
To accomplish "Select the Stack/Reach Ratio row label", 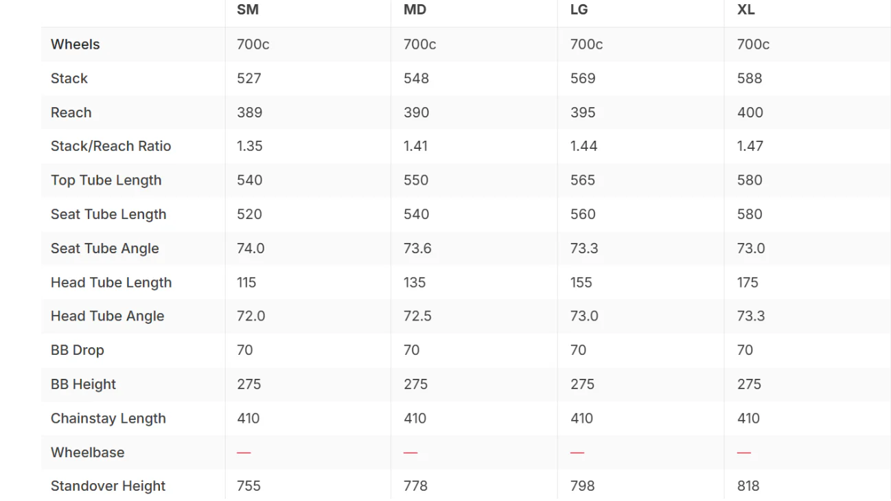I will (x=111, y=146).
